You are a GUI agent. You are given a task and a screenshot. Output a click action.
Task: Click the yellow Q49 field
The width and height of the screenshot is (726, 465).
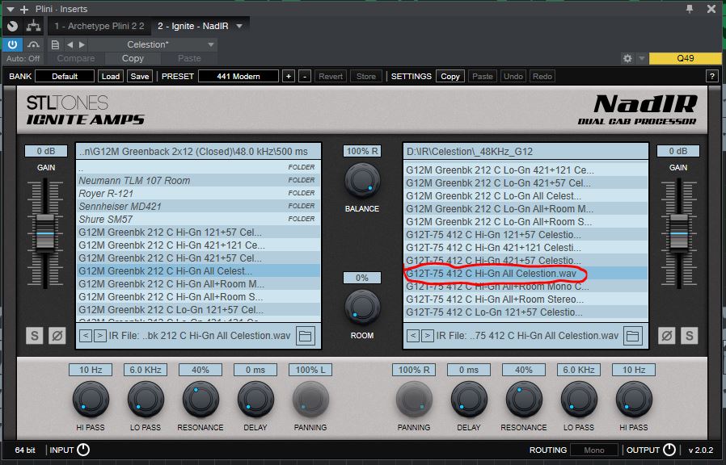tap(686, 58)
